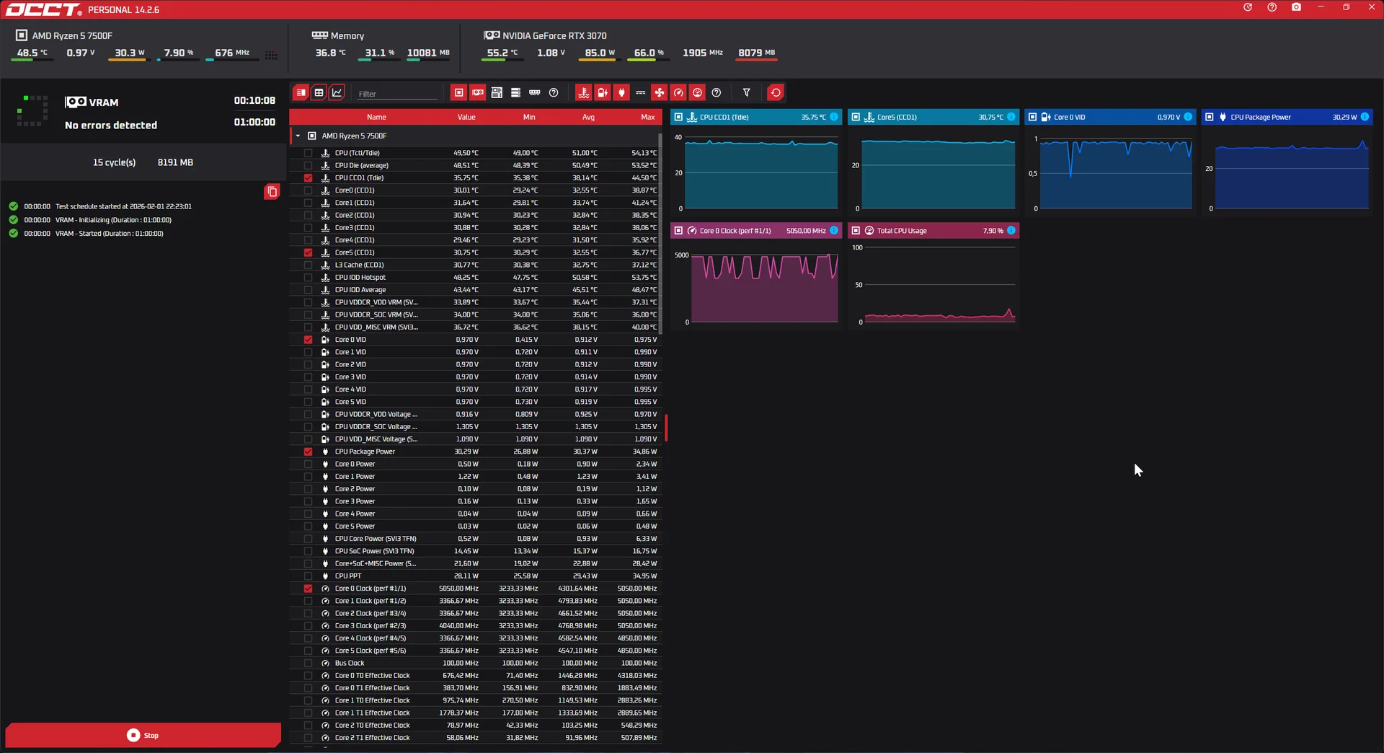Screen dimensions: 1384x753
Task: Uncheck the Core 0 VID checkbox
Action: pos(309,340)
